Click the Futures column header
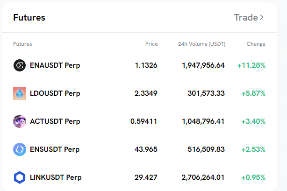 tap(22, 44)
